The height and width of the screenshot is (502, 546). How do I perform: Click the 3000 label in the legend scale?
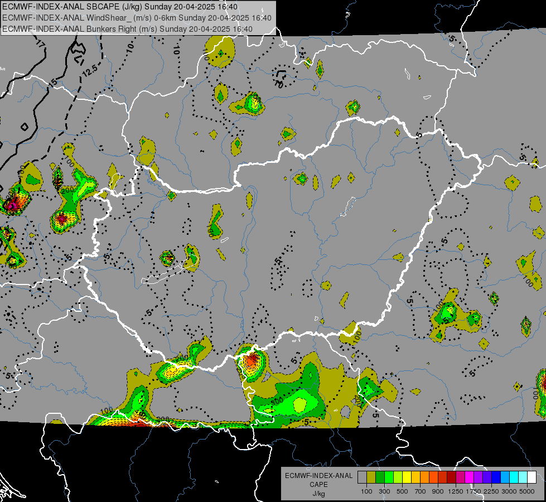(509, 491)
